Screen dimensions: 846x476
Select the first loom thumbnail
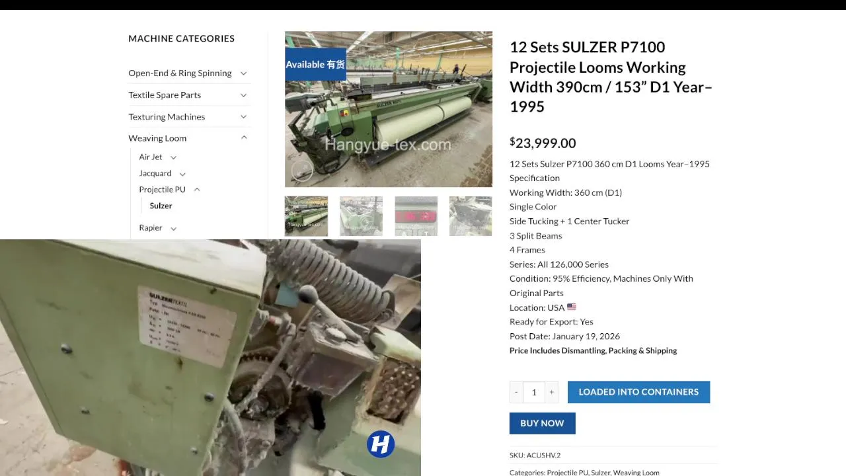coord(306,216)
